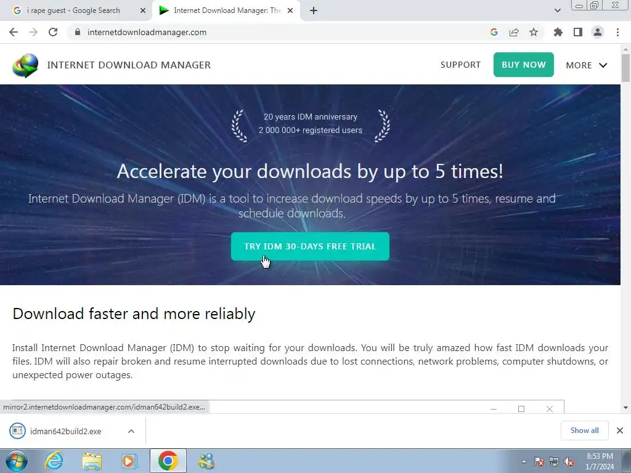Image resolution: width=631 pixels, height=473 pixels.
Task: Open Chrome three-dot menu
Action: click(617, 32)
